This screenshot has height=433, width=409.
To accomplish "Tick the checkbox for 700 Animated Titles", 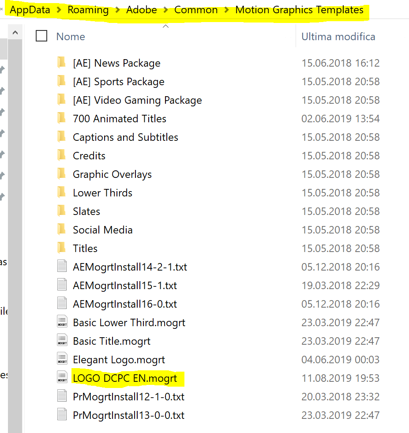I will point(41,118).
